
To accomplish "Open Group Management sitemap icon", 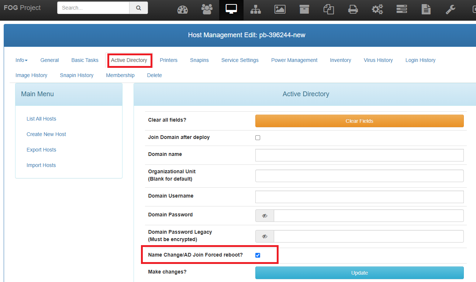I will click(x=255, y=10).
